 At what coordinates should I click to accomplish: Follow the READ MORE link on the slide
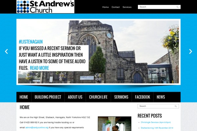click(x=39, y=68)
